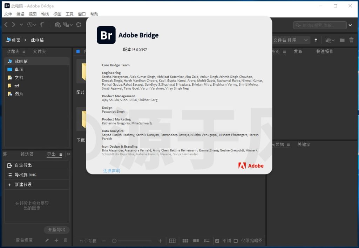Toggle the grid lock icon
Screen dimensions: 359x248
(x=172, y=241)
